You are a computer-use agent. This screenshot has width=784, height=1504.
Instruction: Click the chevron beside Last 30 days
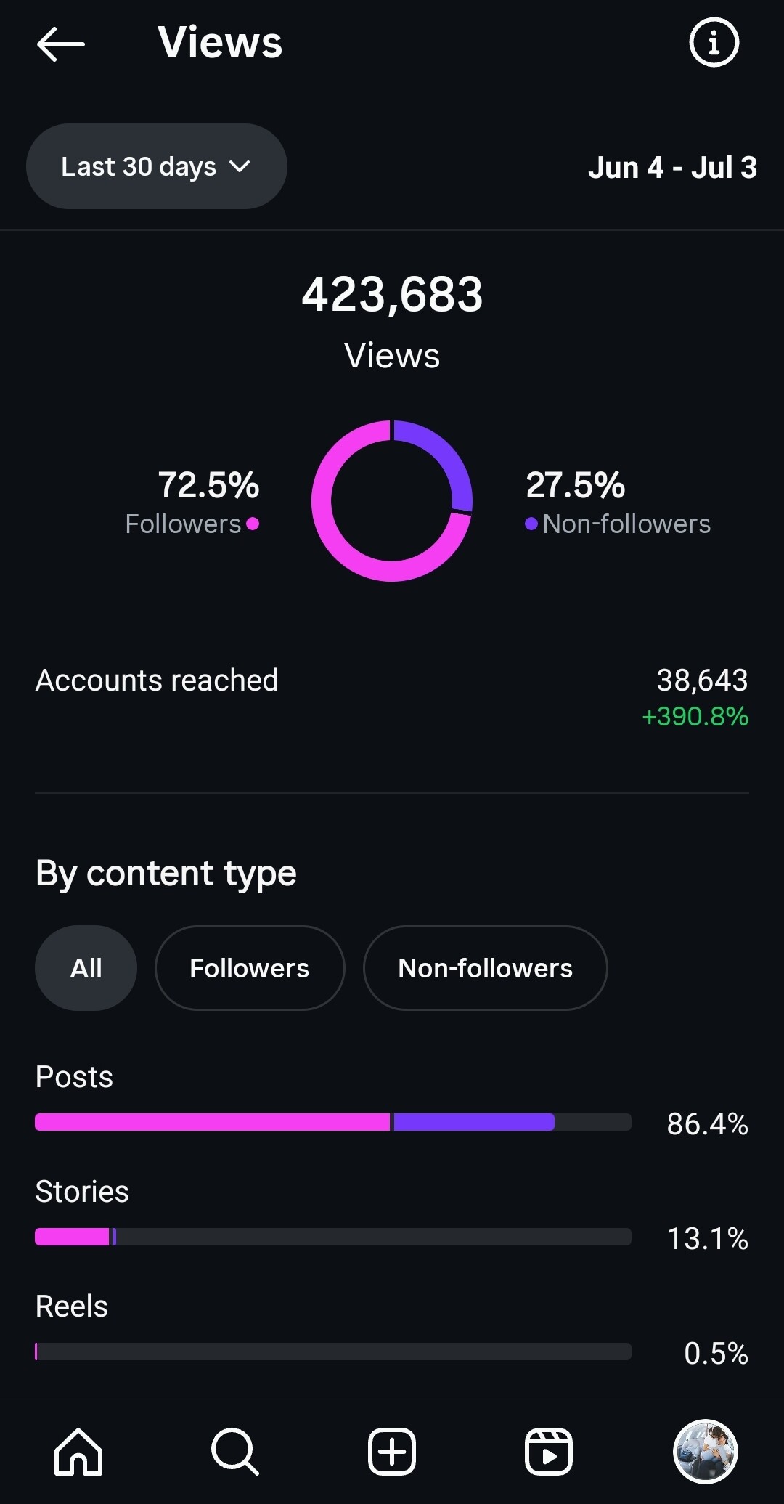[240, 167]
